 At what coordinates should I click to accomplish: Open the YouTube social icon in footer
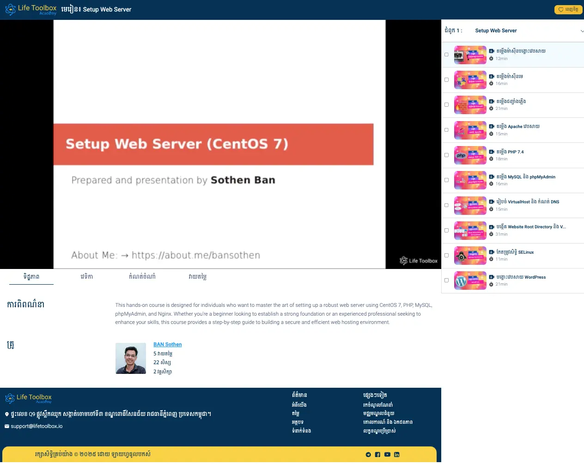(387, 455)
